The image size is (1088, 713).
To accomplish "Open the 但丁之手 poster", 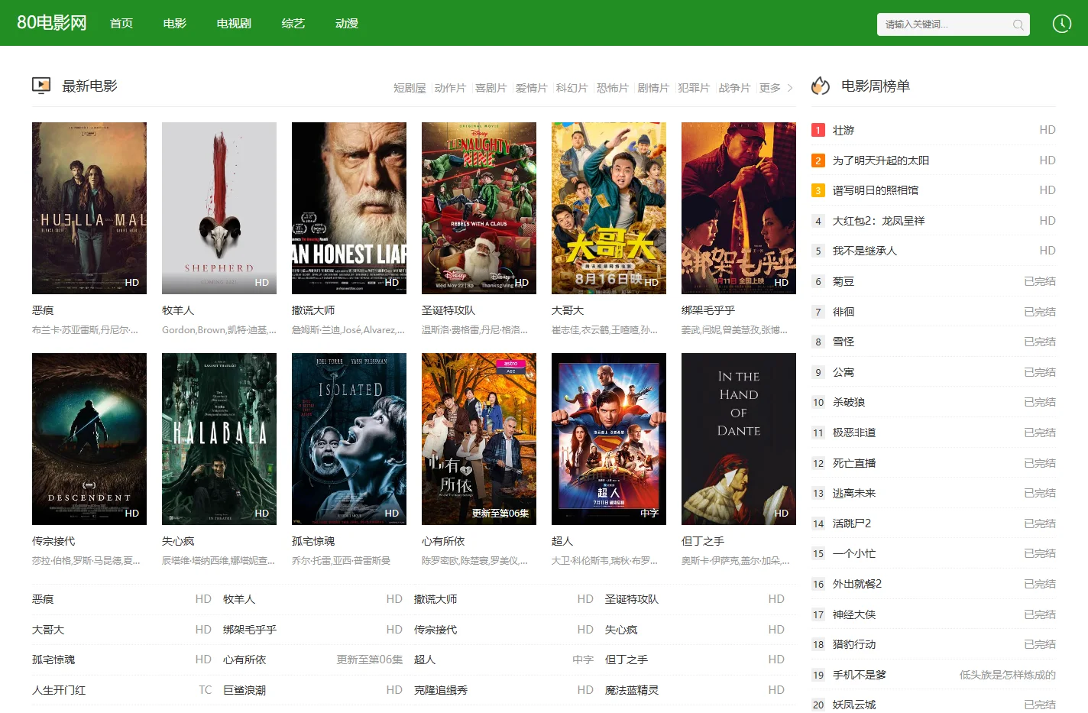I will [x=739, y=439].
